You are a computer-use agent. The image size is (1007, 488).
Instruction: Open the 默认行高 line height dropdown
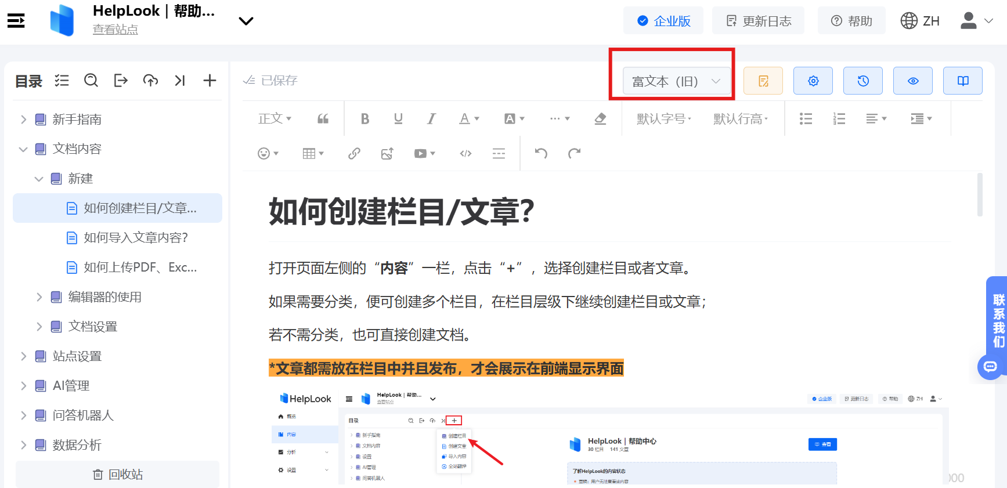point(741,119)
